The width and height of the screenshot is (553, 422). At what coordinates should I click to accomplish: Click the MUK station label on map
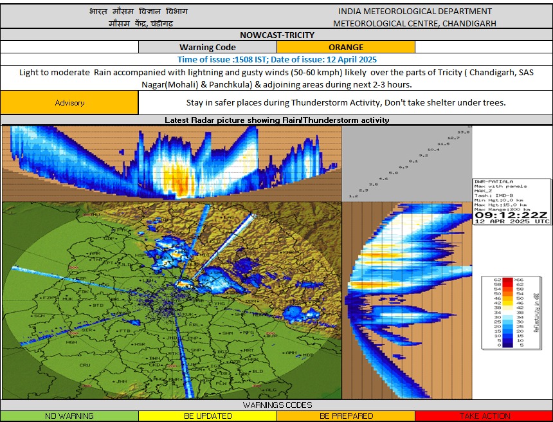(68, 299)
